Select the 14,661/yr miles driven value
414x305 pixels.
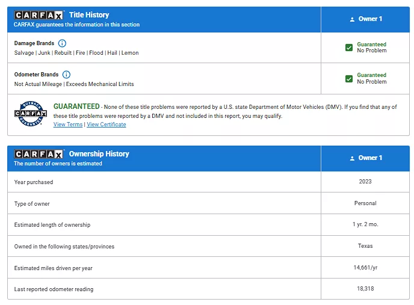pyautogui.click(x=365, y=268)
